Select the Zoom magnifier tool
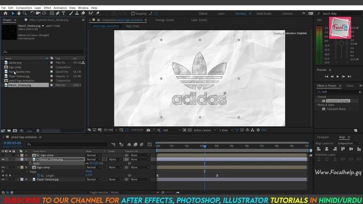This screenshot has height=204, width=363. pos(24,14)
